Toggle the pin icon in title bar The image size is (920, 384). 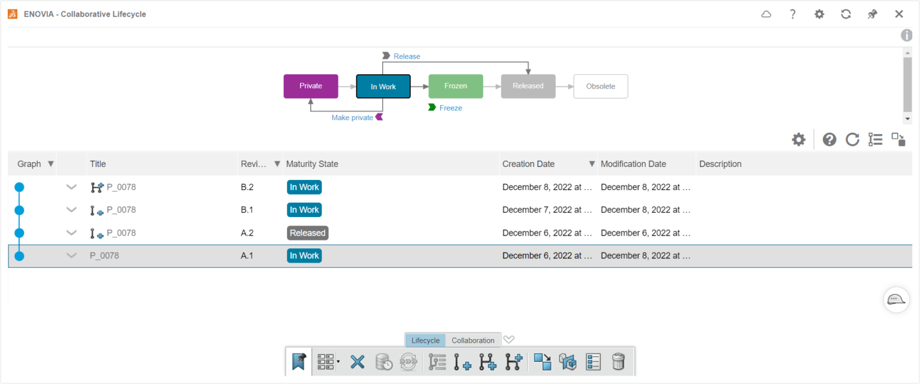(872, 14)
